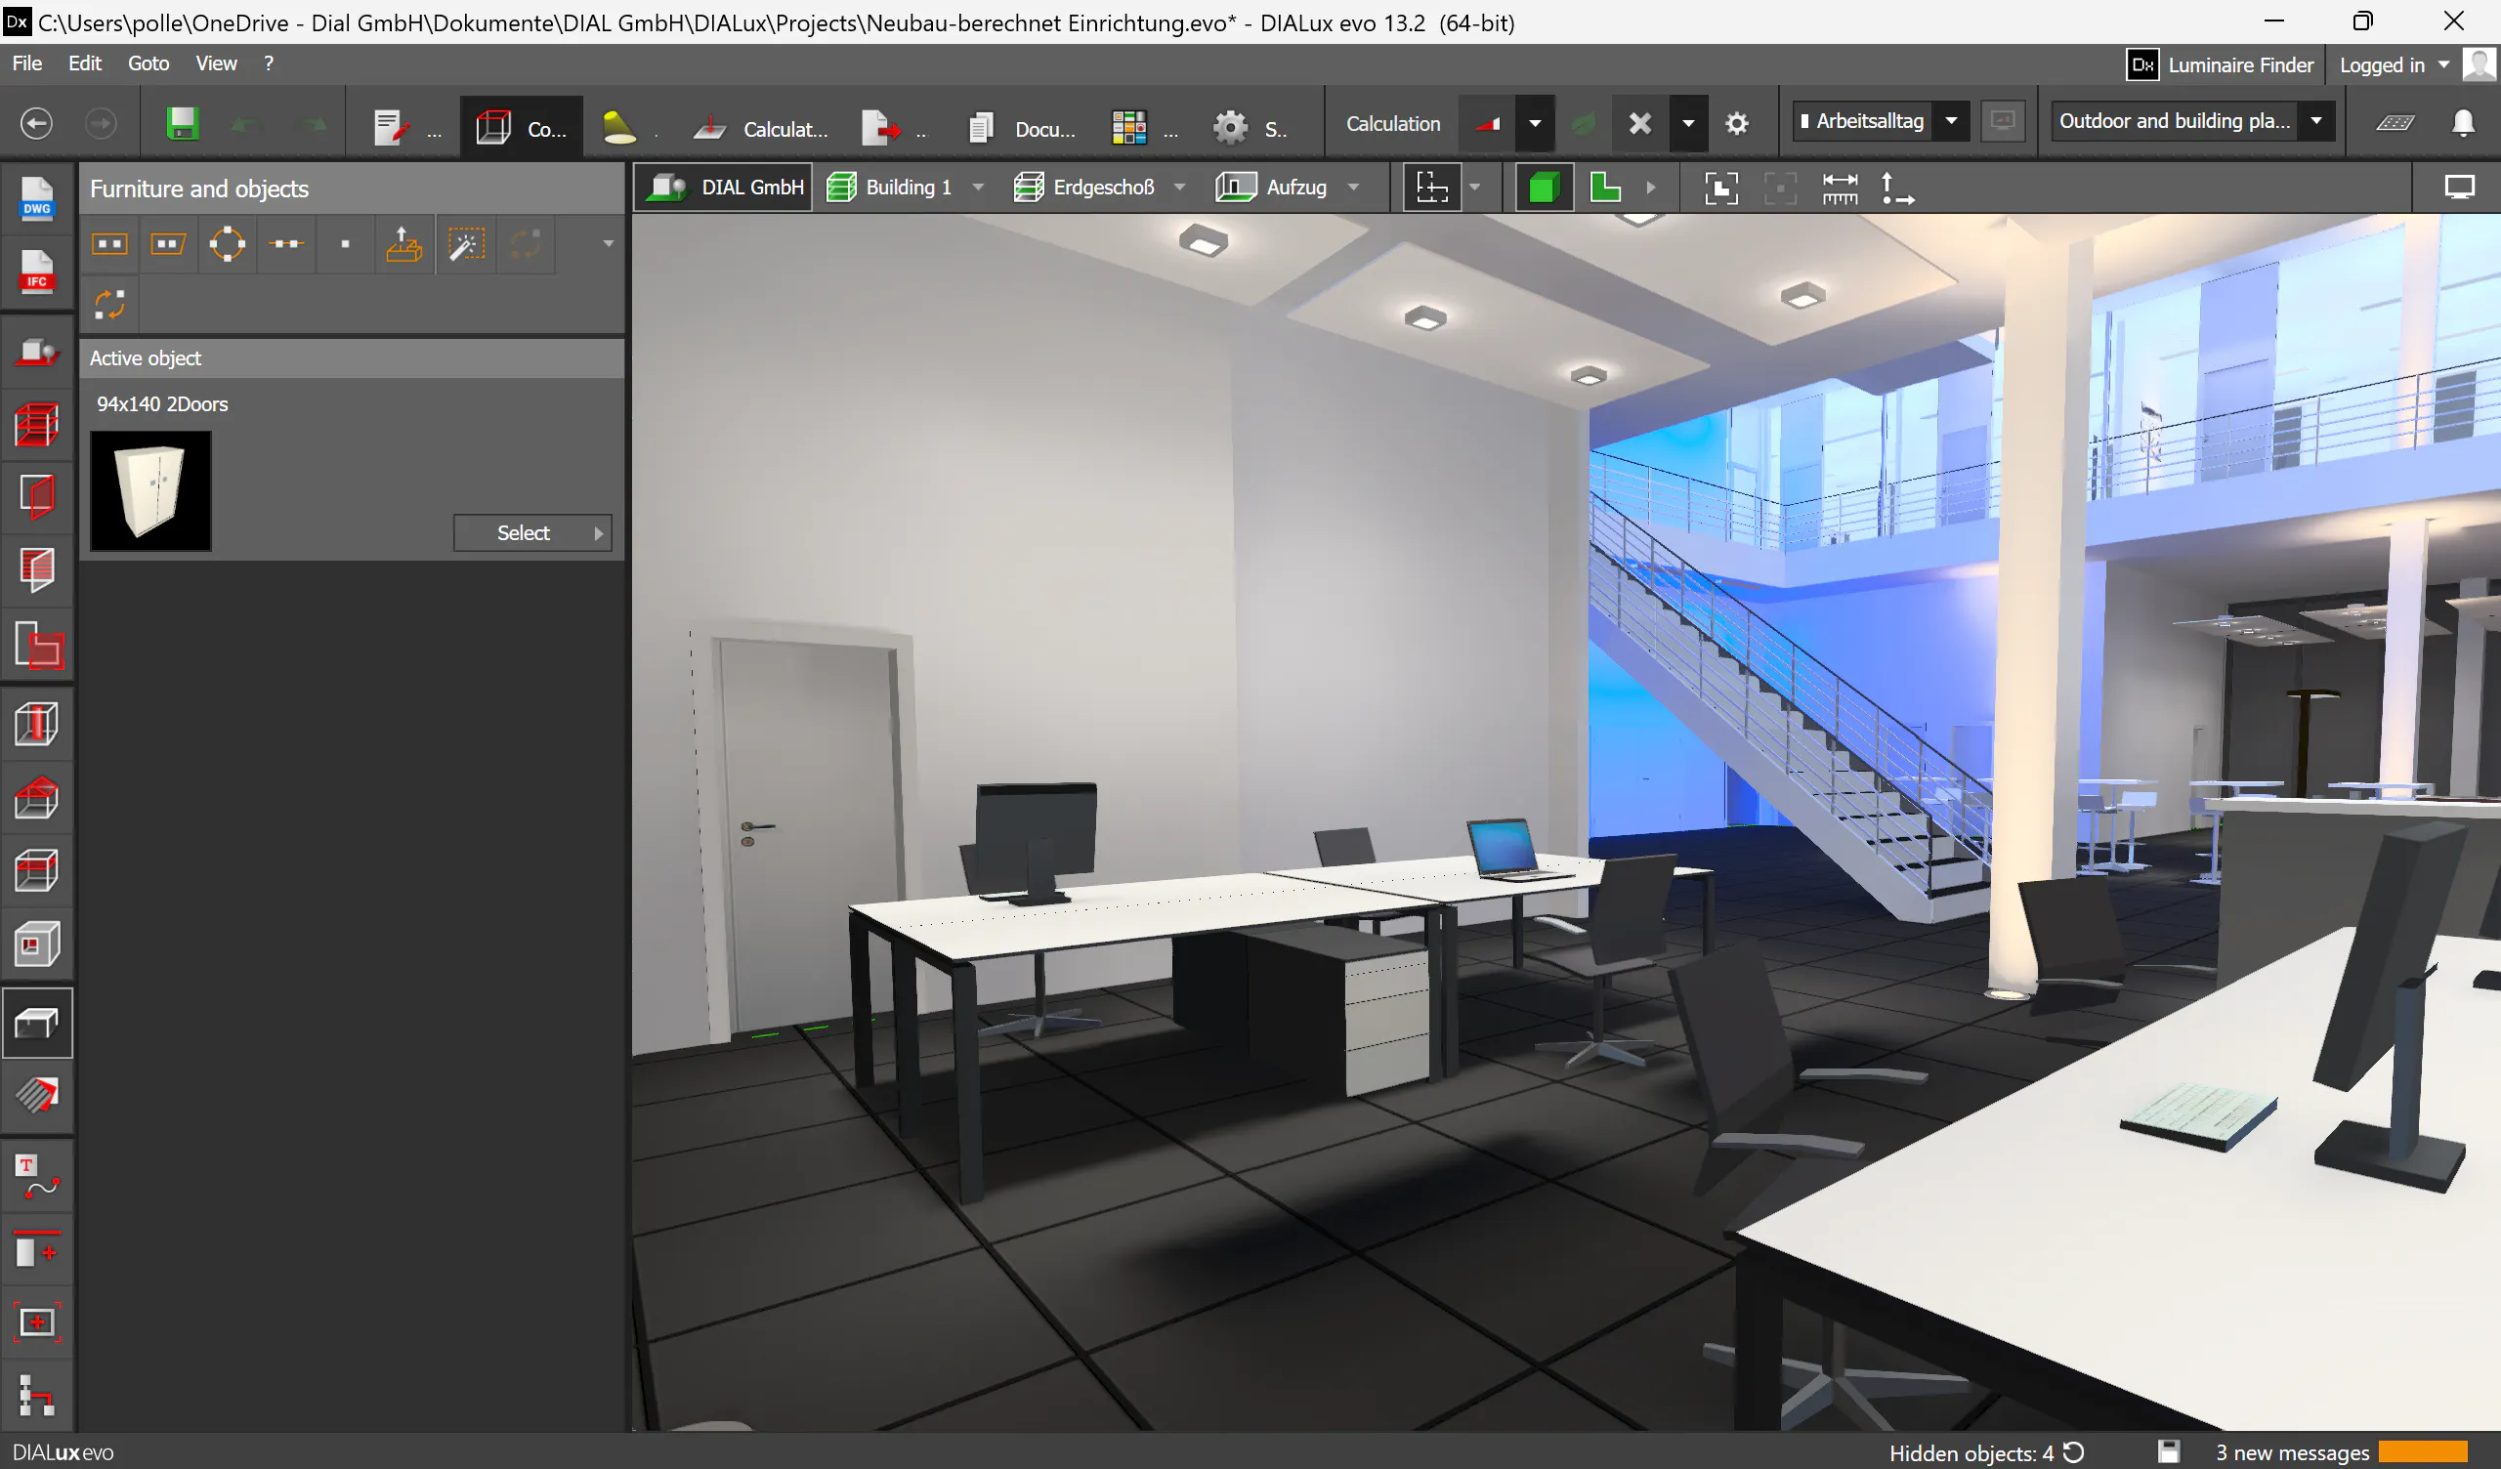The image size is (2501, 1469).
Task: Save project with green floppy icon
Action: click(x=182, y=124)
